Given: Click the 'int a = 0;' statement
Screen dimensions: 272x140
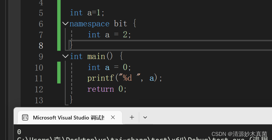Looking at the screenshot, I should pyautogui.click(x=109, y=67).
